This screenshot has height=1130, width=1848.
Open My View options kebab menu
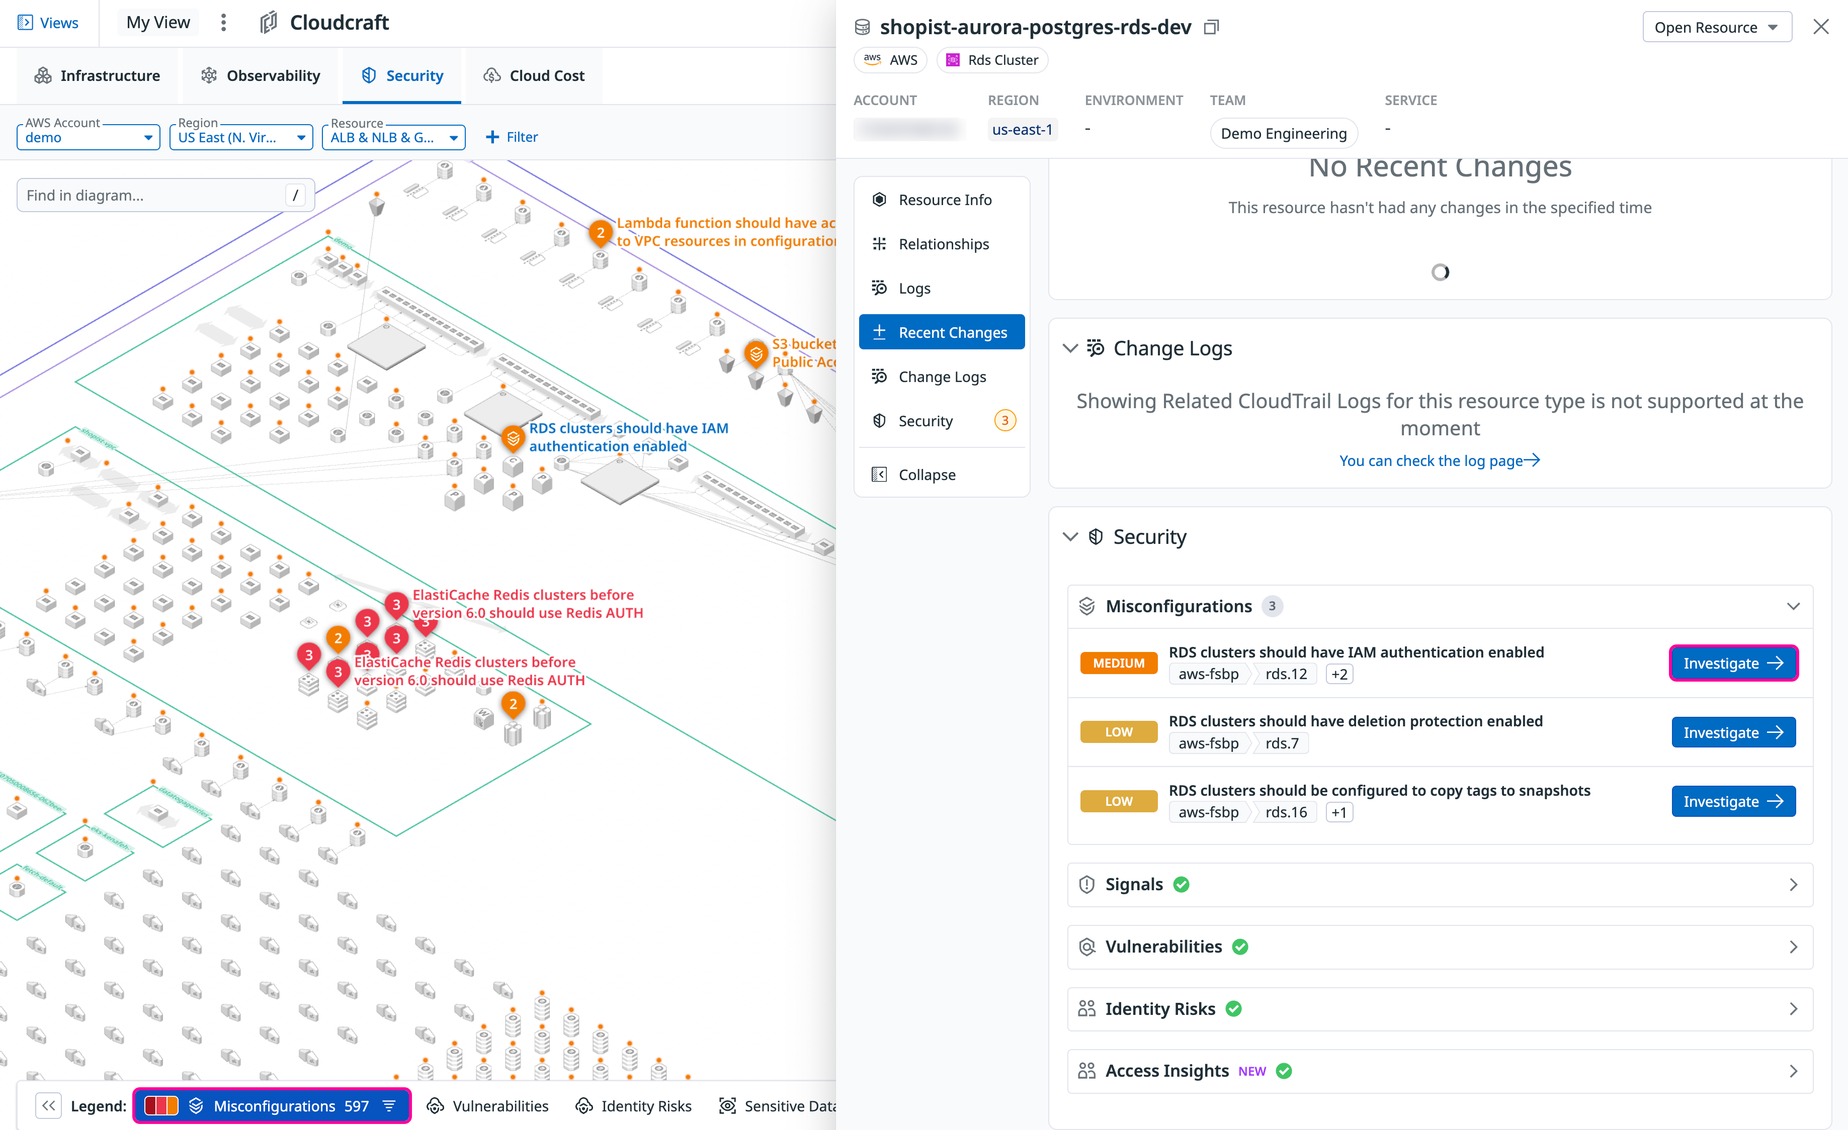223,23
